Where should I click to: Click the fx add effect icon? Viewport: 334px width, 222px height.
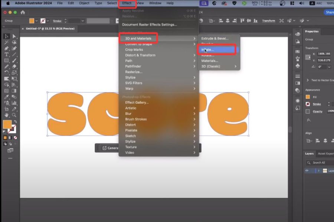click(308, 120)
